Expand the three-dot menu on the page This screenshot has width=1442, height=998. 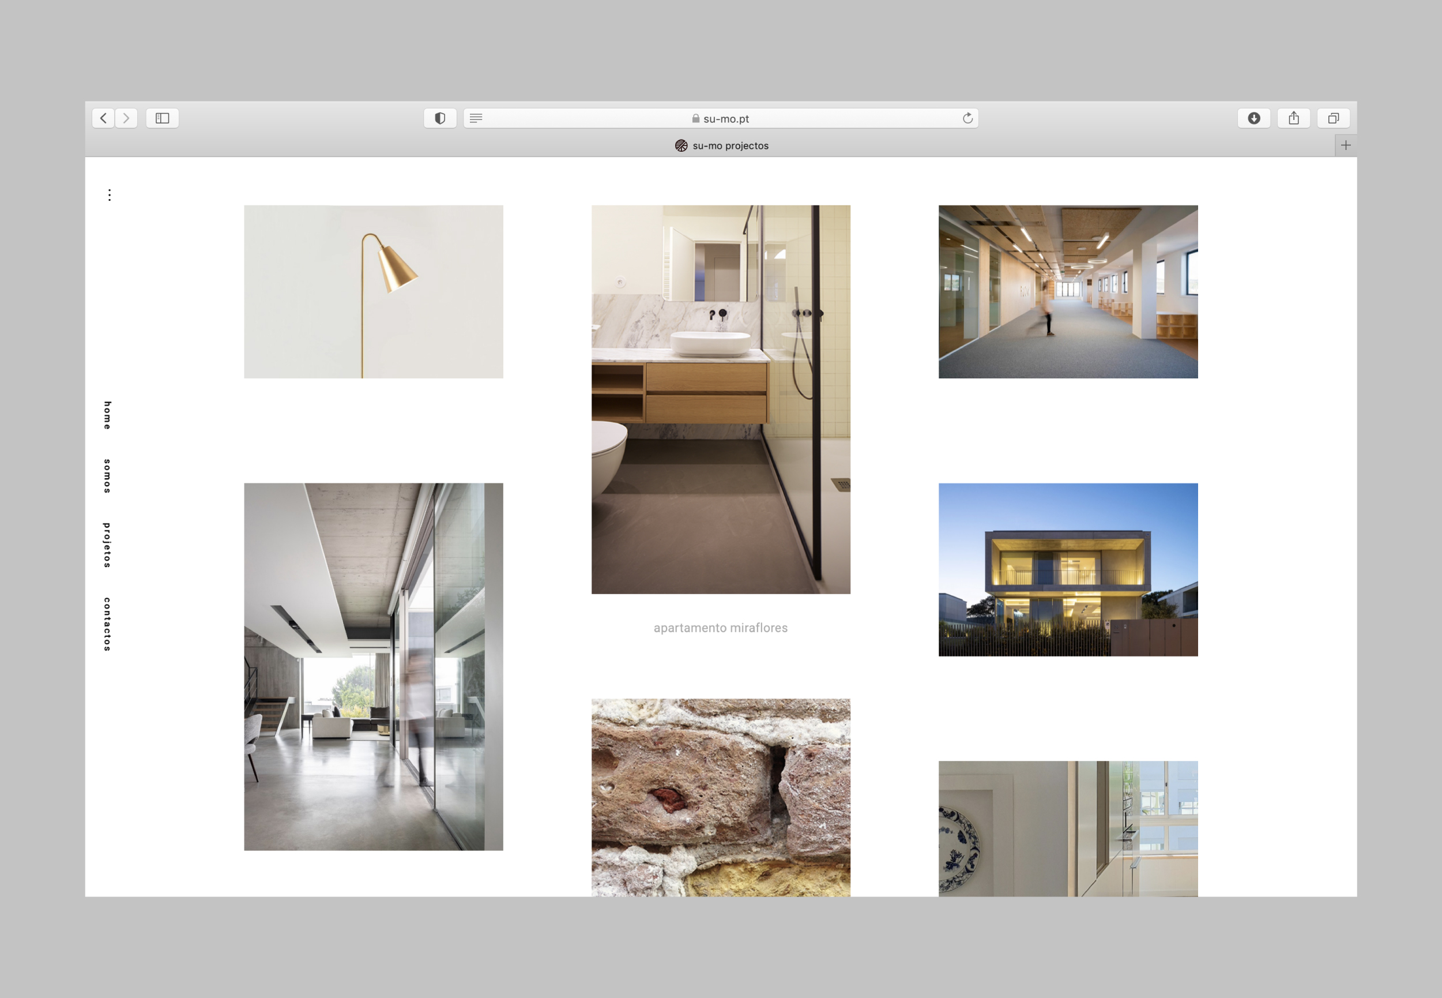[110, 195]
